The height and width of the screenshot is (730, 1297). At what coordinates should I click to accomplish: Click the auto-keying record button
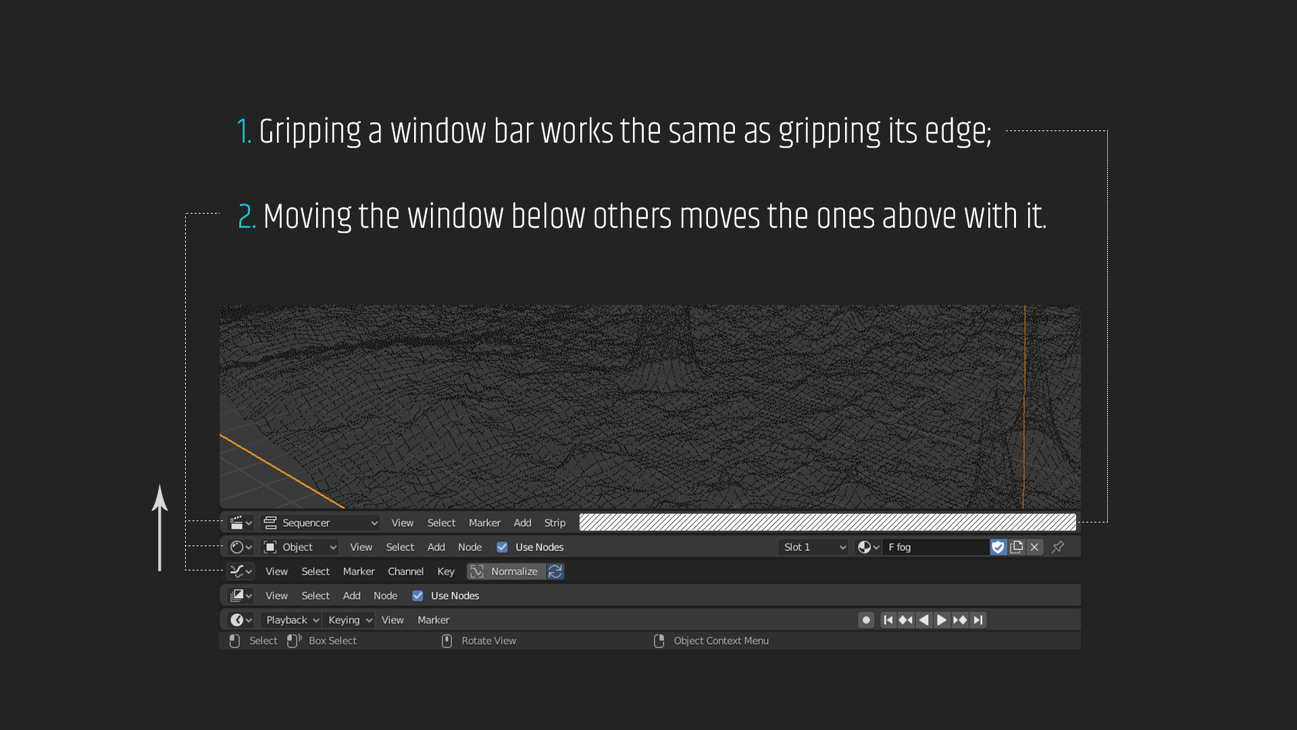tap(866, 620)
